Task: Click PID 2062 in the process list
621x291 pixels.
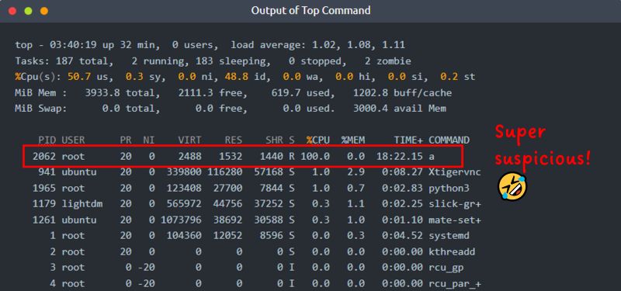Action: pyautogui.click(x=44, y=157)
